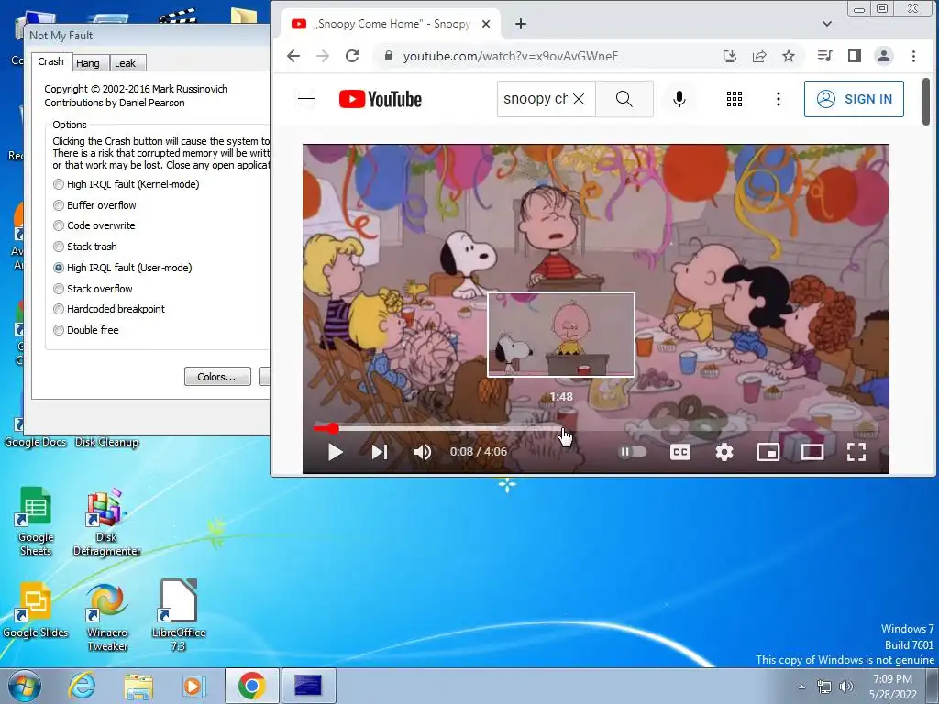Select Buffer overflow radio option

94,205
